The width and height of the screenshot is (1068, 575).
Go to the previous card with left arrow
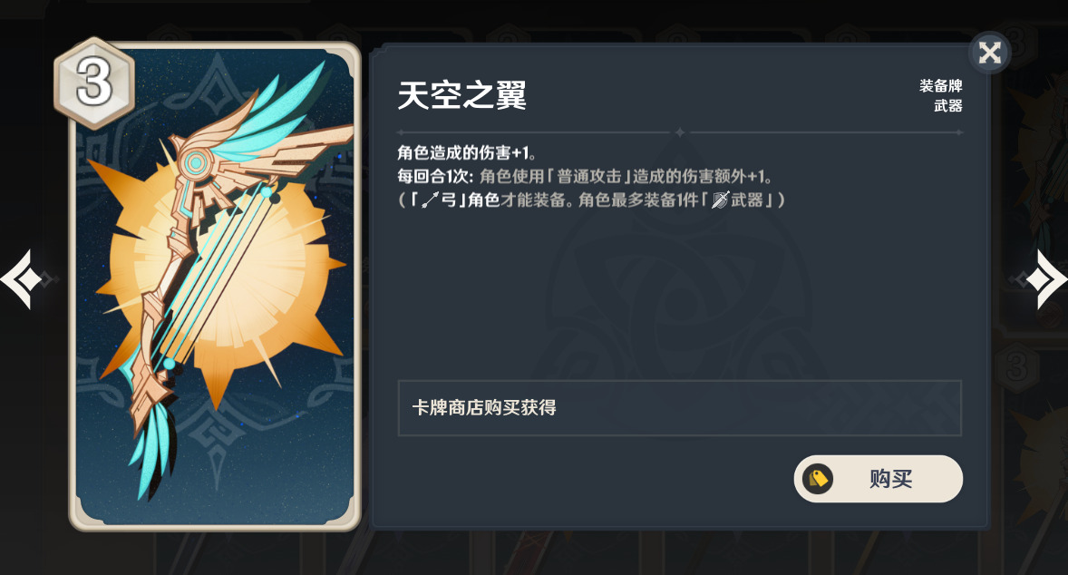point(23,279)
